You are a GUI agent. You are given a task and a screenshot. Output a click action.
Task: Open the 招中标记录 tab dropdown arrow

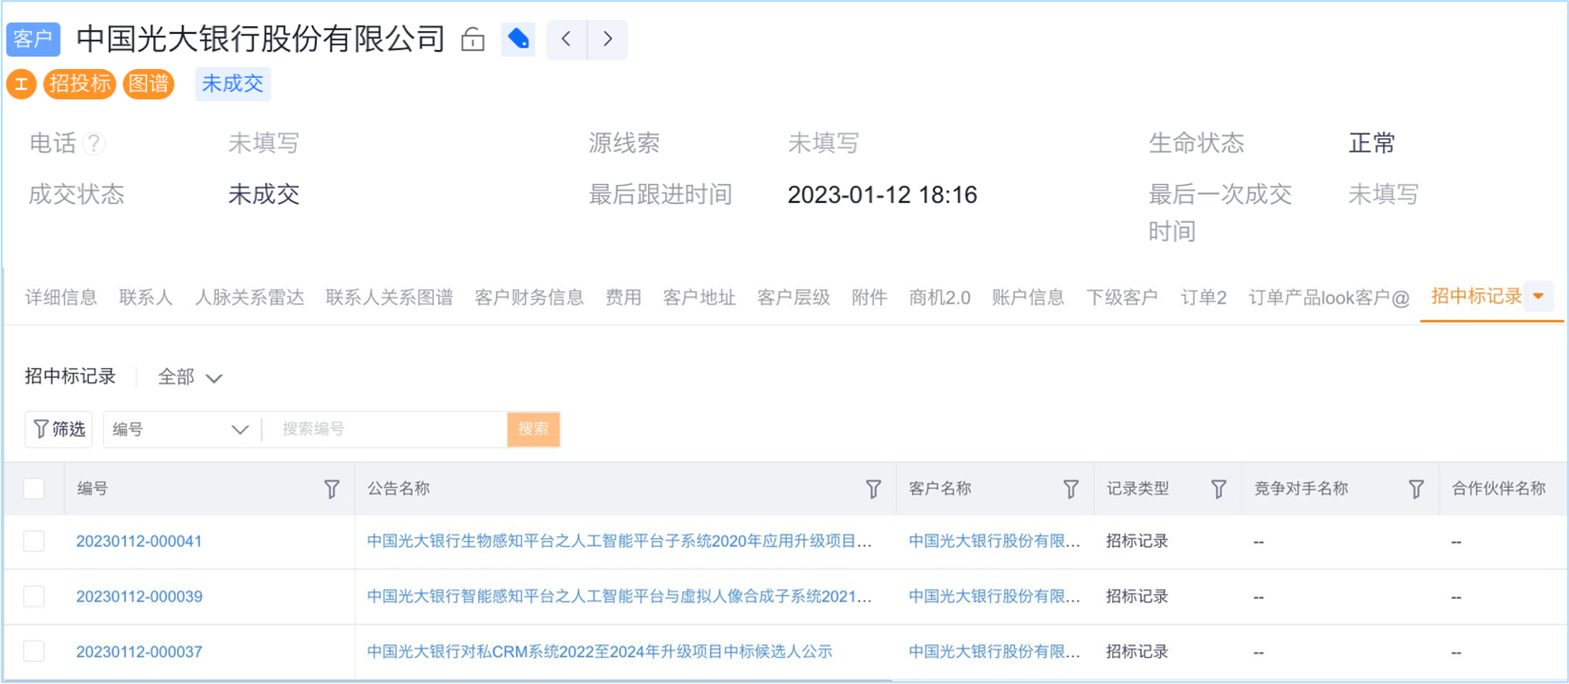tap(1539, 297)
